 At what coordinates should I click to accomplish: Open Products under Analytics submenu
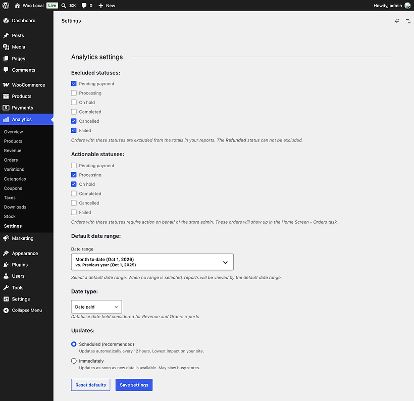[x=13, y=141]
